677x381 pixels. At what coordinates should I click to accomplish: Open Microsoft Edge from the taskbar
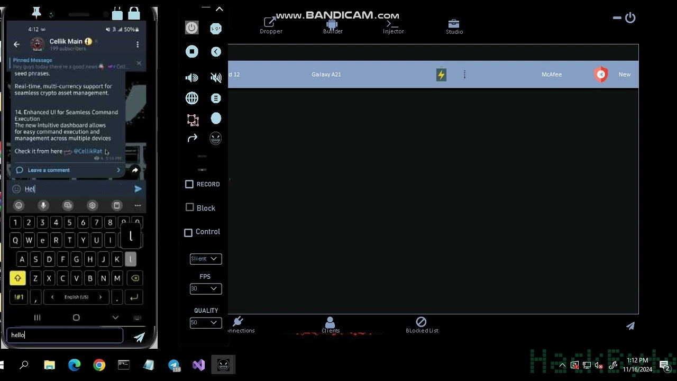pyautogui.click(x=74, y=365)
